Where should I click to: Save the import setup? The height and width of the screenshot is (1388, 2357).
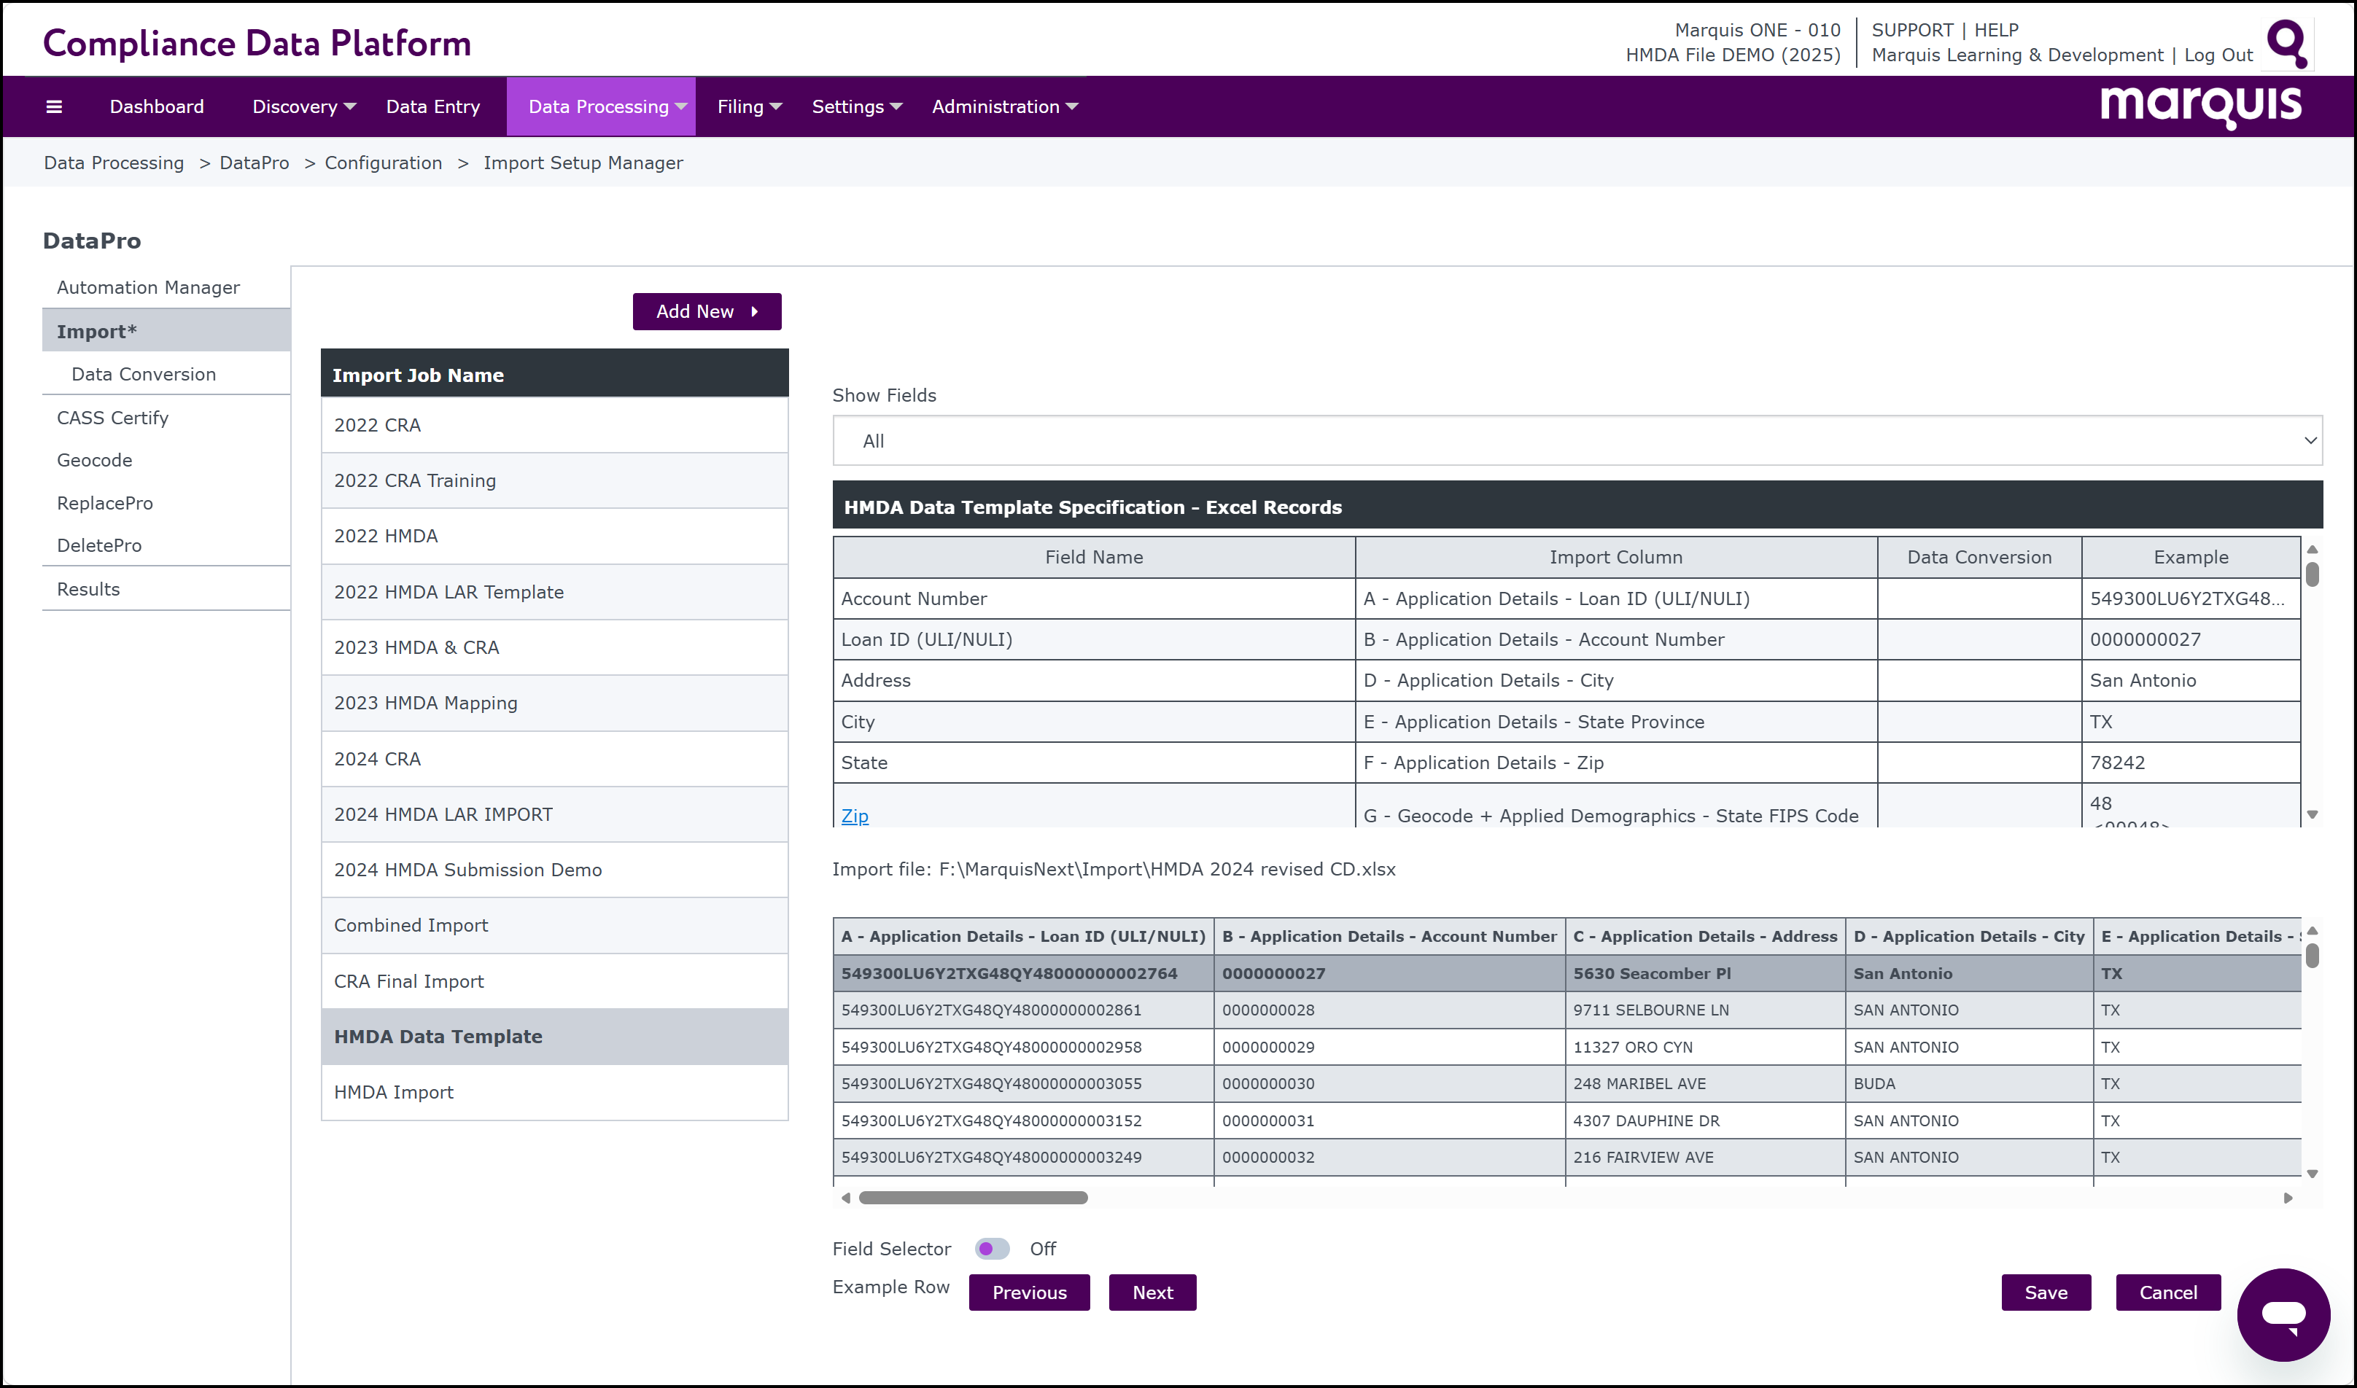(2046, 1293)
